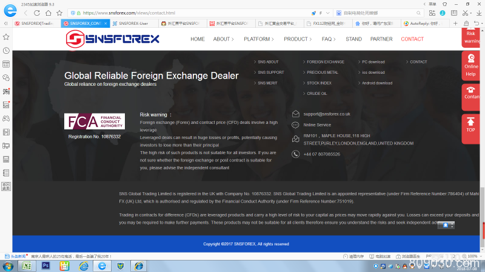
Task: Open Photoshop from the taskbar
Action: [x=46, y=265]
